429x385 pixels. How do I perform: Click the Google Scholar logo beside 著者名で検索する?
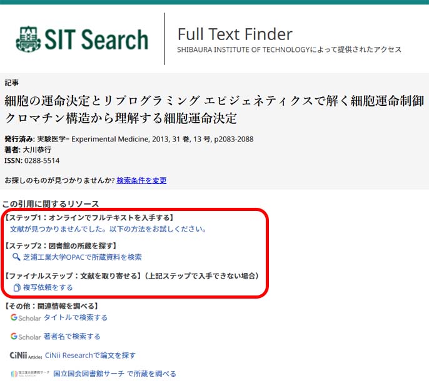(26, 337)
